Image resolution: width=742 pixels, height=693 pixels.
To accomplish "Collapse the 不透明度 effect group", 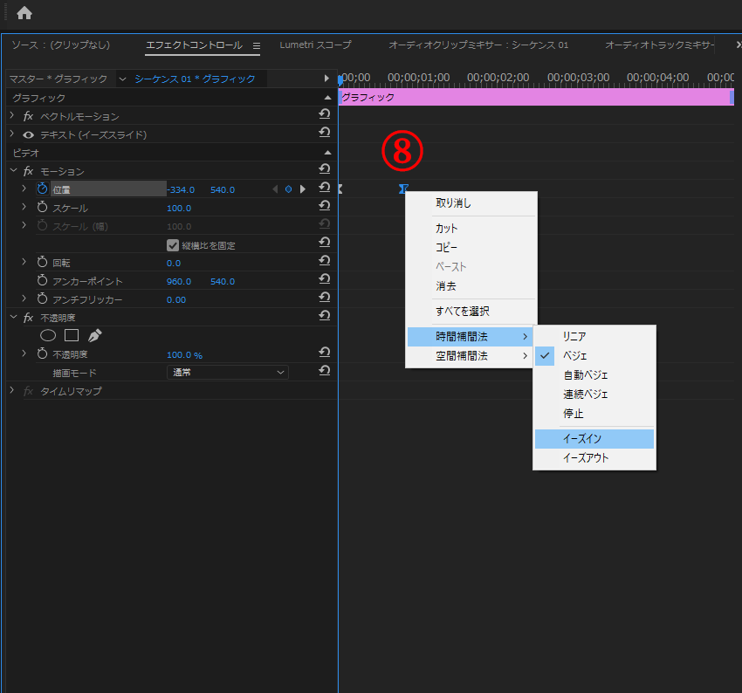I will (13, 317).
